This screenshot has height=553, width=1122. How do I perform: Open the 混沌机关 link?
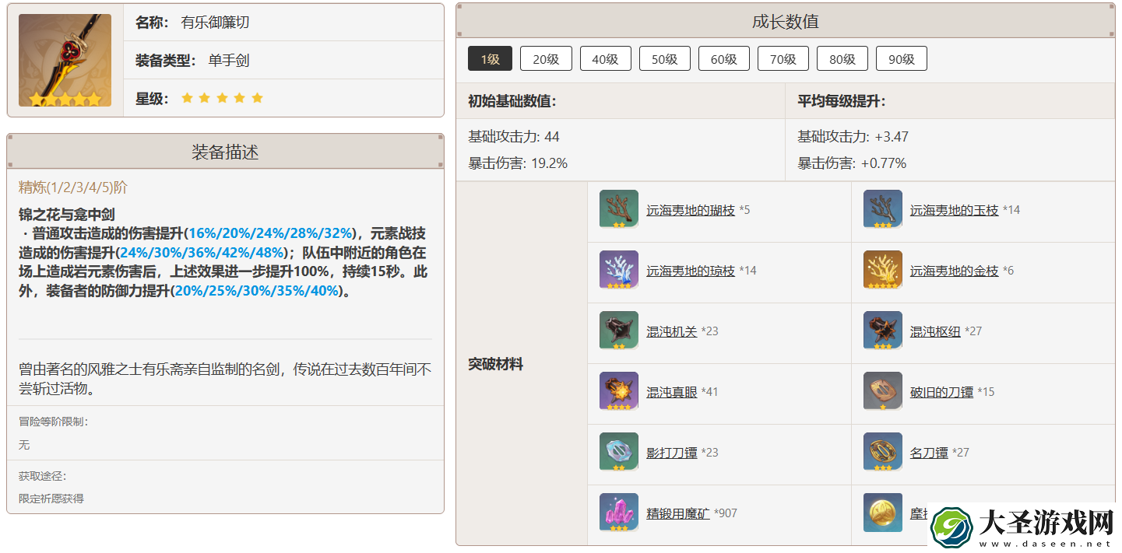[671, 331]
